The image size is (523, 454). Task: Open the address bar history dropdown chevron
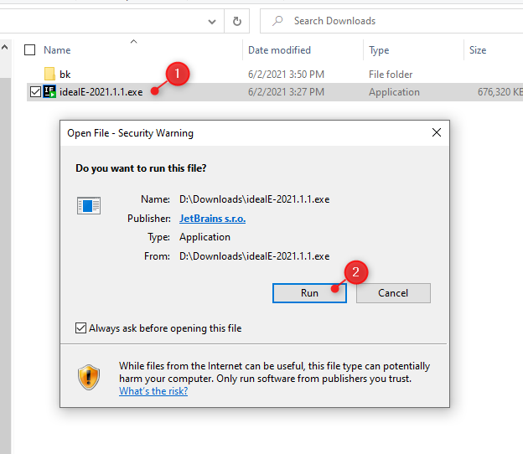point(212,22)
